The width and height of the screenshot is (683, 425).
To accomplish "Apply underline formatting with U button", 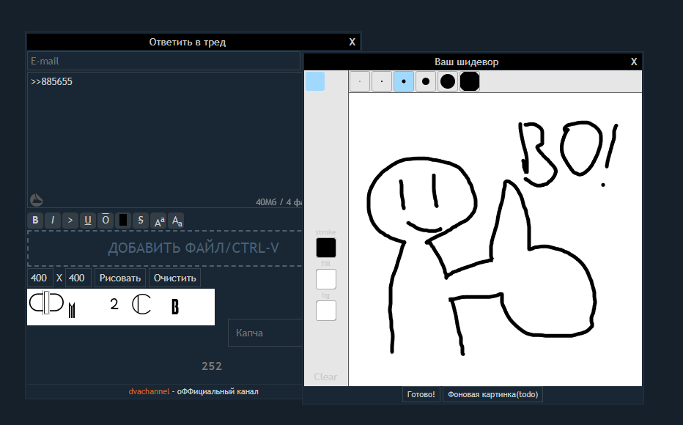I will coord(87,221).
